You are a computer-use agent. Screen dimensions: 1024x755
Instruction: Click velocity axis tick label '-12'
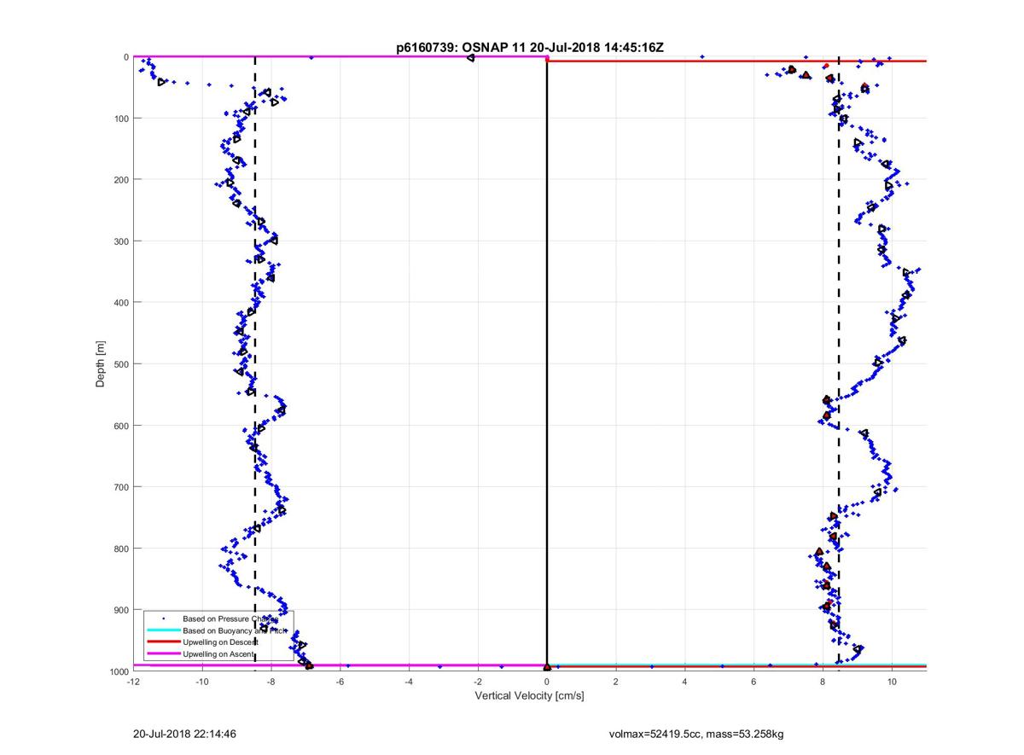pyautogui.click(x=133, y=682)
